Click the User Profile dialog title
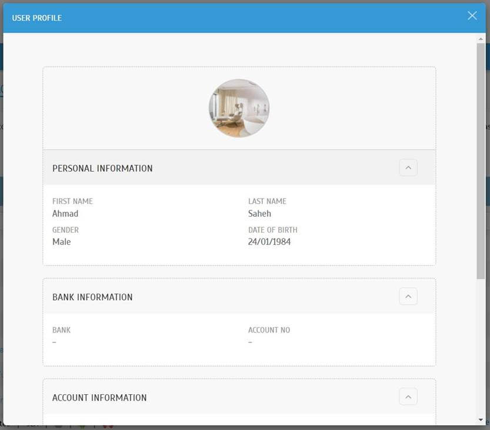 36,18
